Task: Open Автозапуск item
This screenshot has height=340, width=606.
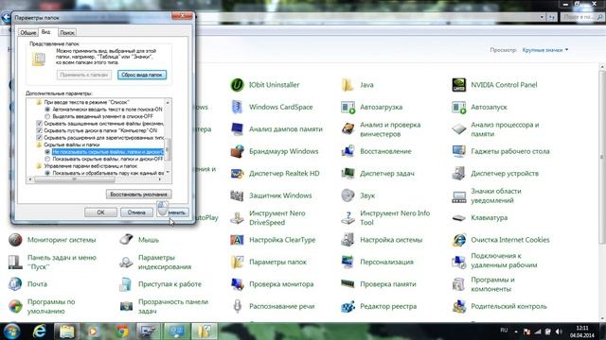Action: click(x=480, y=107)
